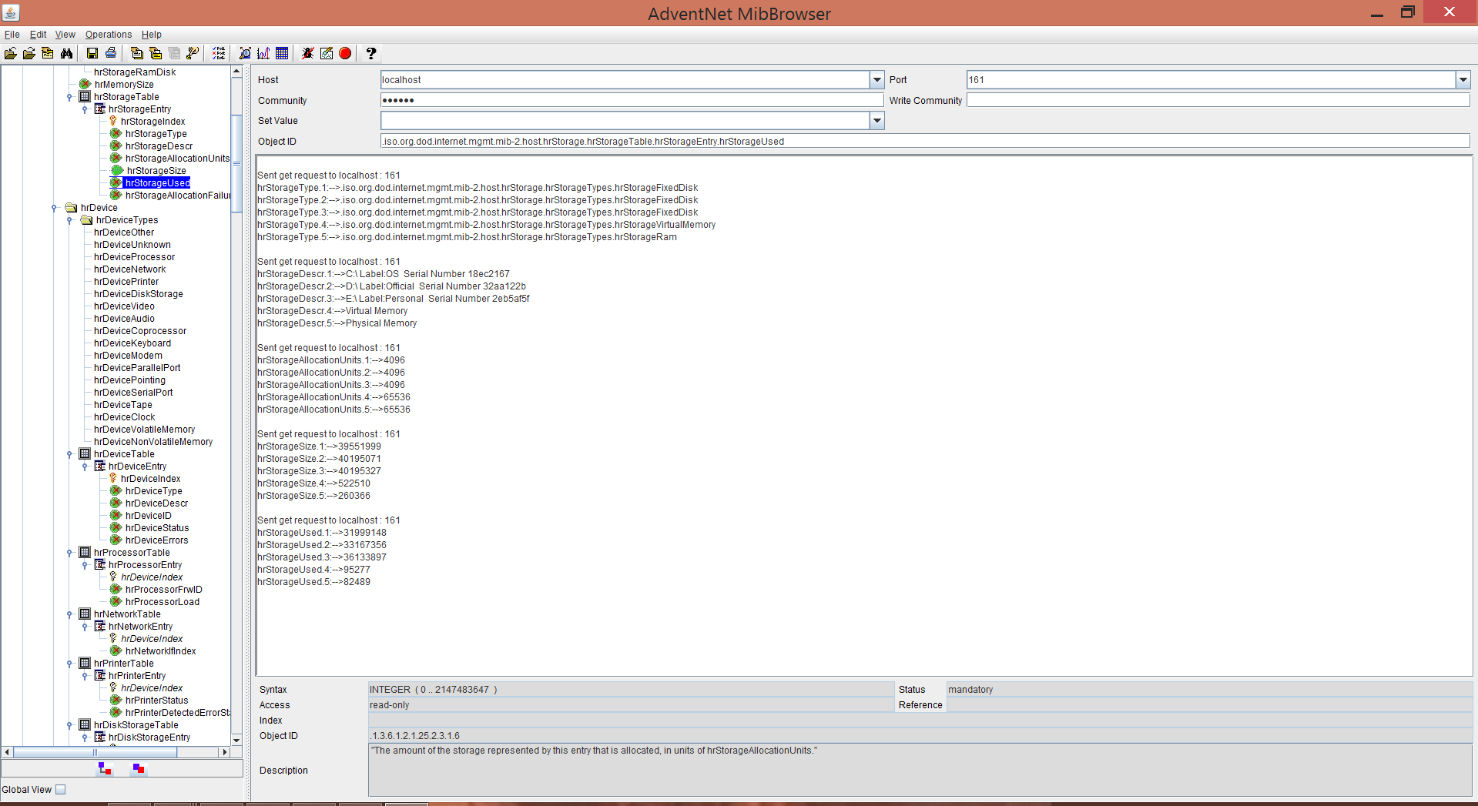Click the expand tree icon below the MIB tree

pos(105,768)
